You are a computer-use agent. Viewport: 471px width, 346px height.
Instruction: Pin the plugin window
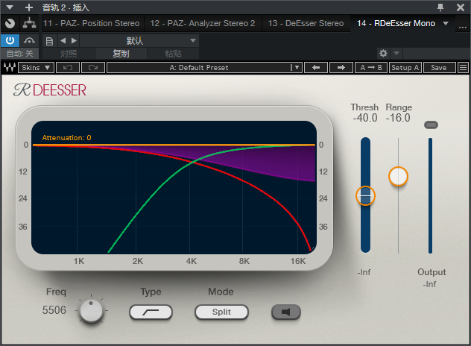440,7
